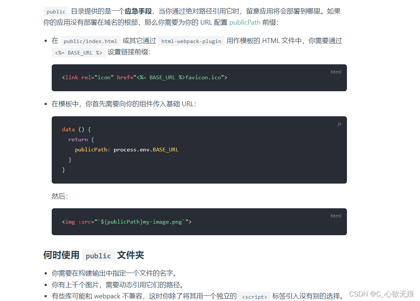
Task: Click 'html' label on the img code block
Action: 336,216
